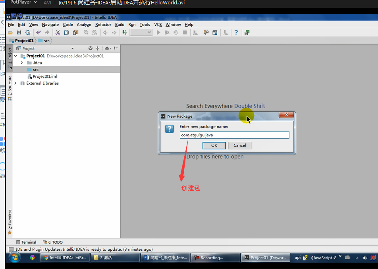Click the last green toolbar icon
Screen dimensions: 378x269
click(247, 33)
